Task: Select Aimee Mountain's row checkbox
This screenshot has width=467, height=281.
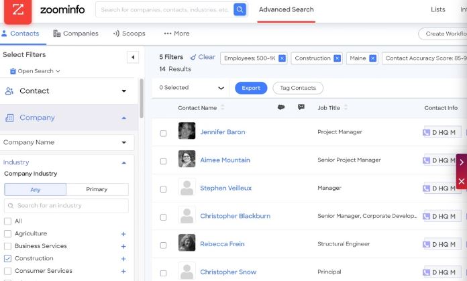Action: (163, 161)
